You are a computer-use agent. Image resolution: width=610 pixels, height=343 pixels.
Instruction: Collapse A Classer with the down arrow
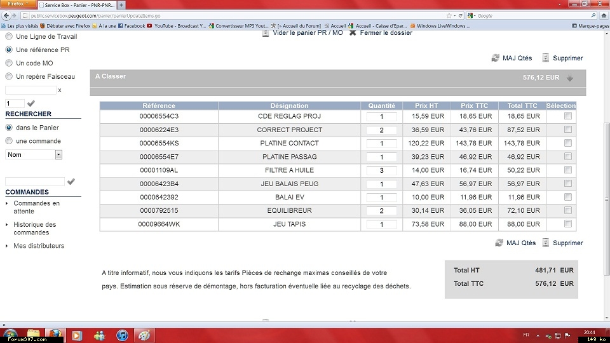pos(570,77)
